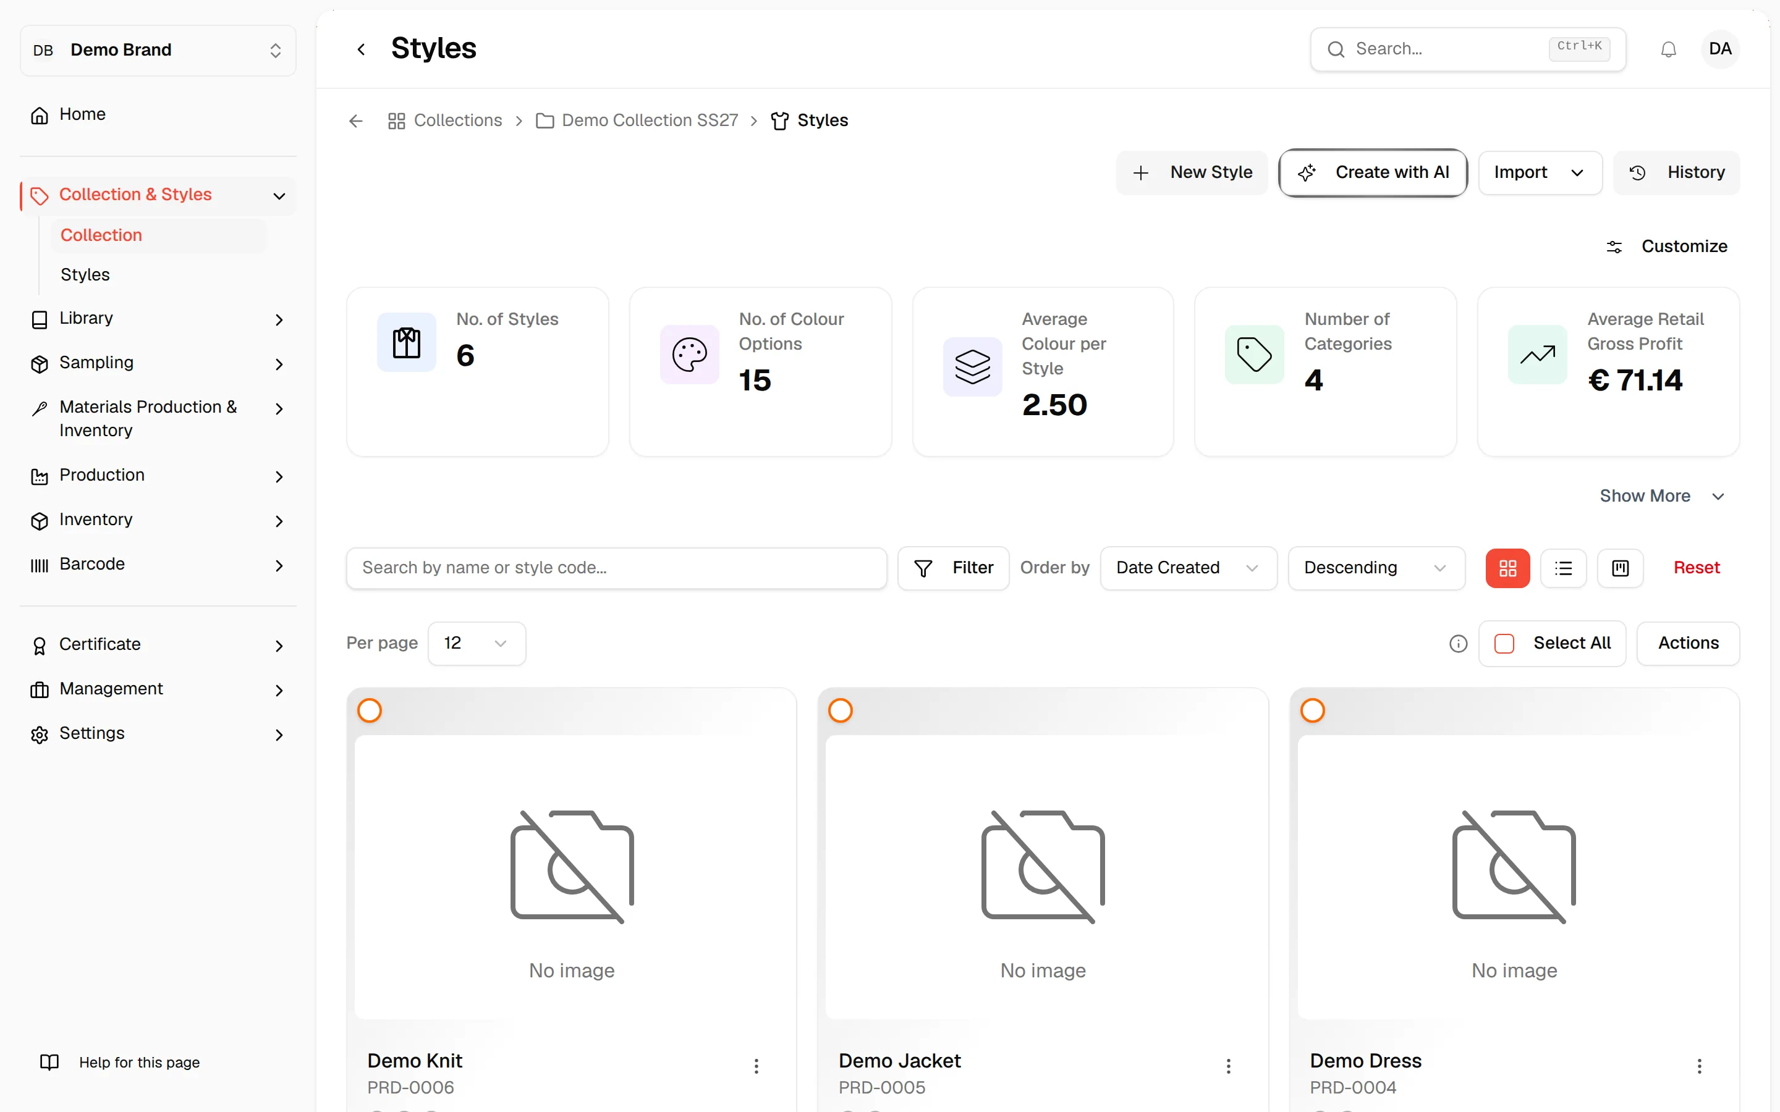Open the Per page 12 dropdown
1780x1112 pixels.
coord(477,644)
